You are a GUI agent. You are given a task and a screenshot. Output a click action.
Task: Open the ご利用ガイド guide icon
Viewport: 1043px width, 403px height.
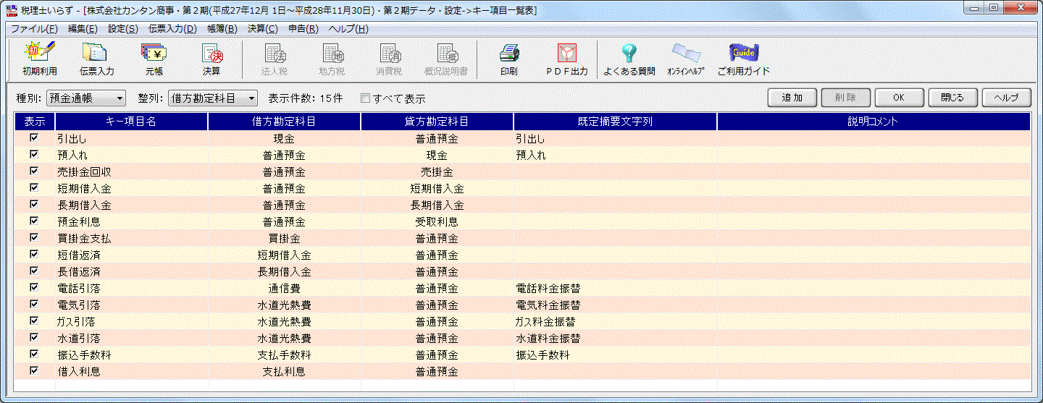pos(743,59)
